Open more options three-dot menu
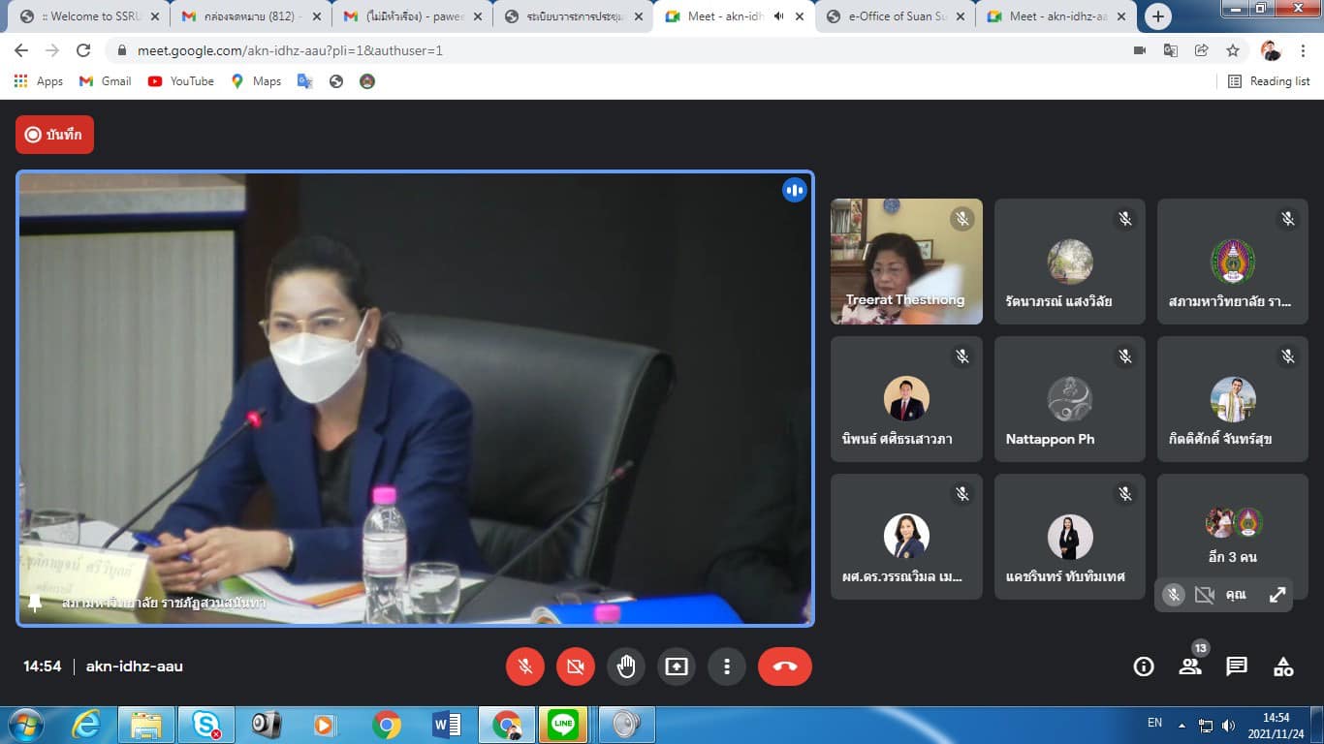Image resolution: width=1324 pixels, height=744 pixels. (x=726, y=666)
